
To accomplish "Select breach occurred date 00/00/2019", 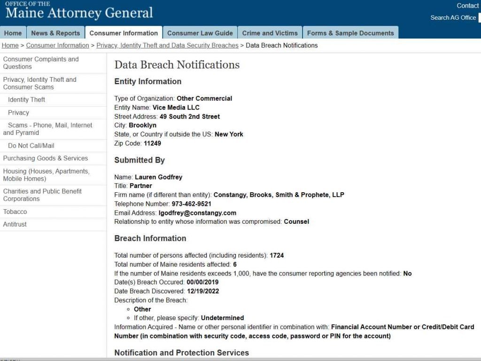I will tap(203, 282).
